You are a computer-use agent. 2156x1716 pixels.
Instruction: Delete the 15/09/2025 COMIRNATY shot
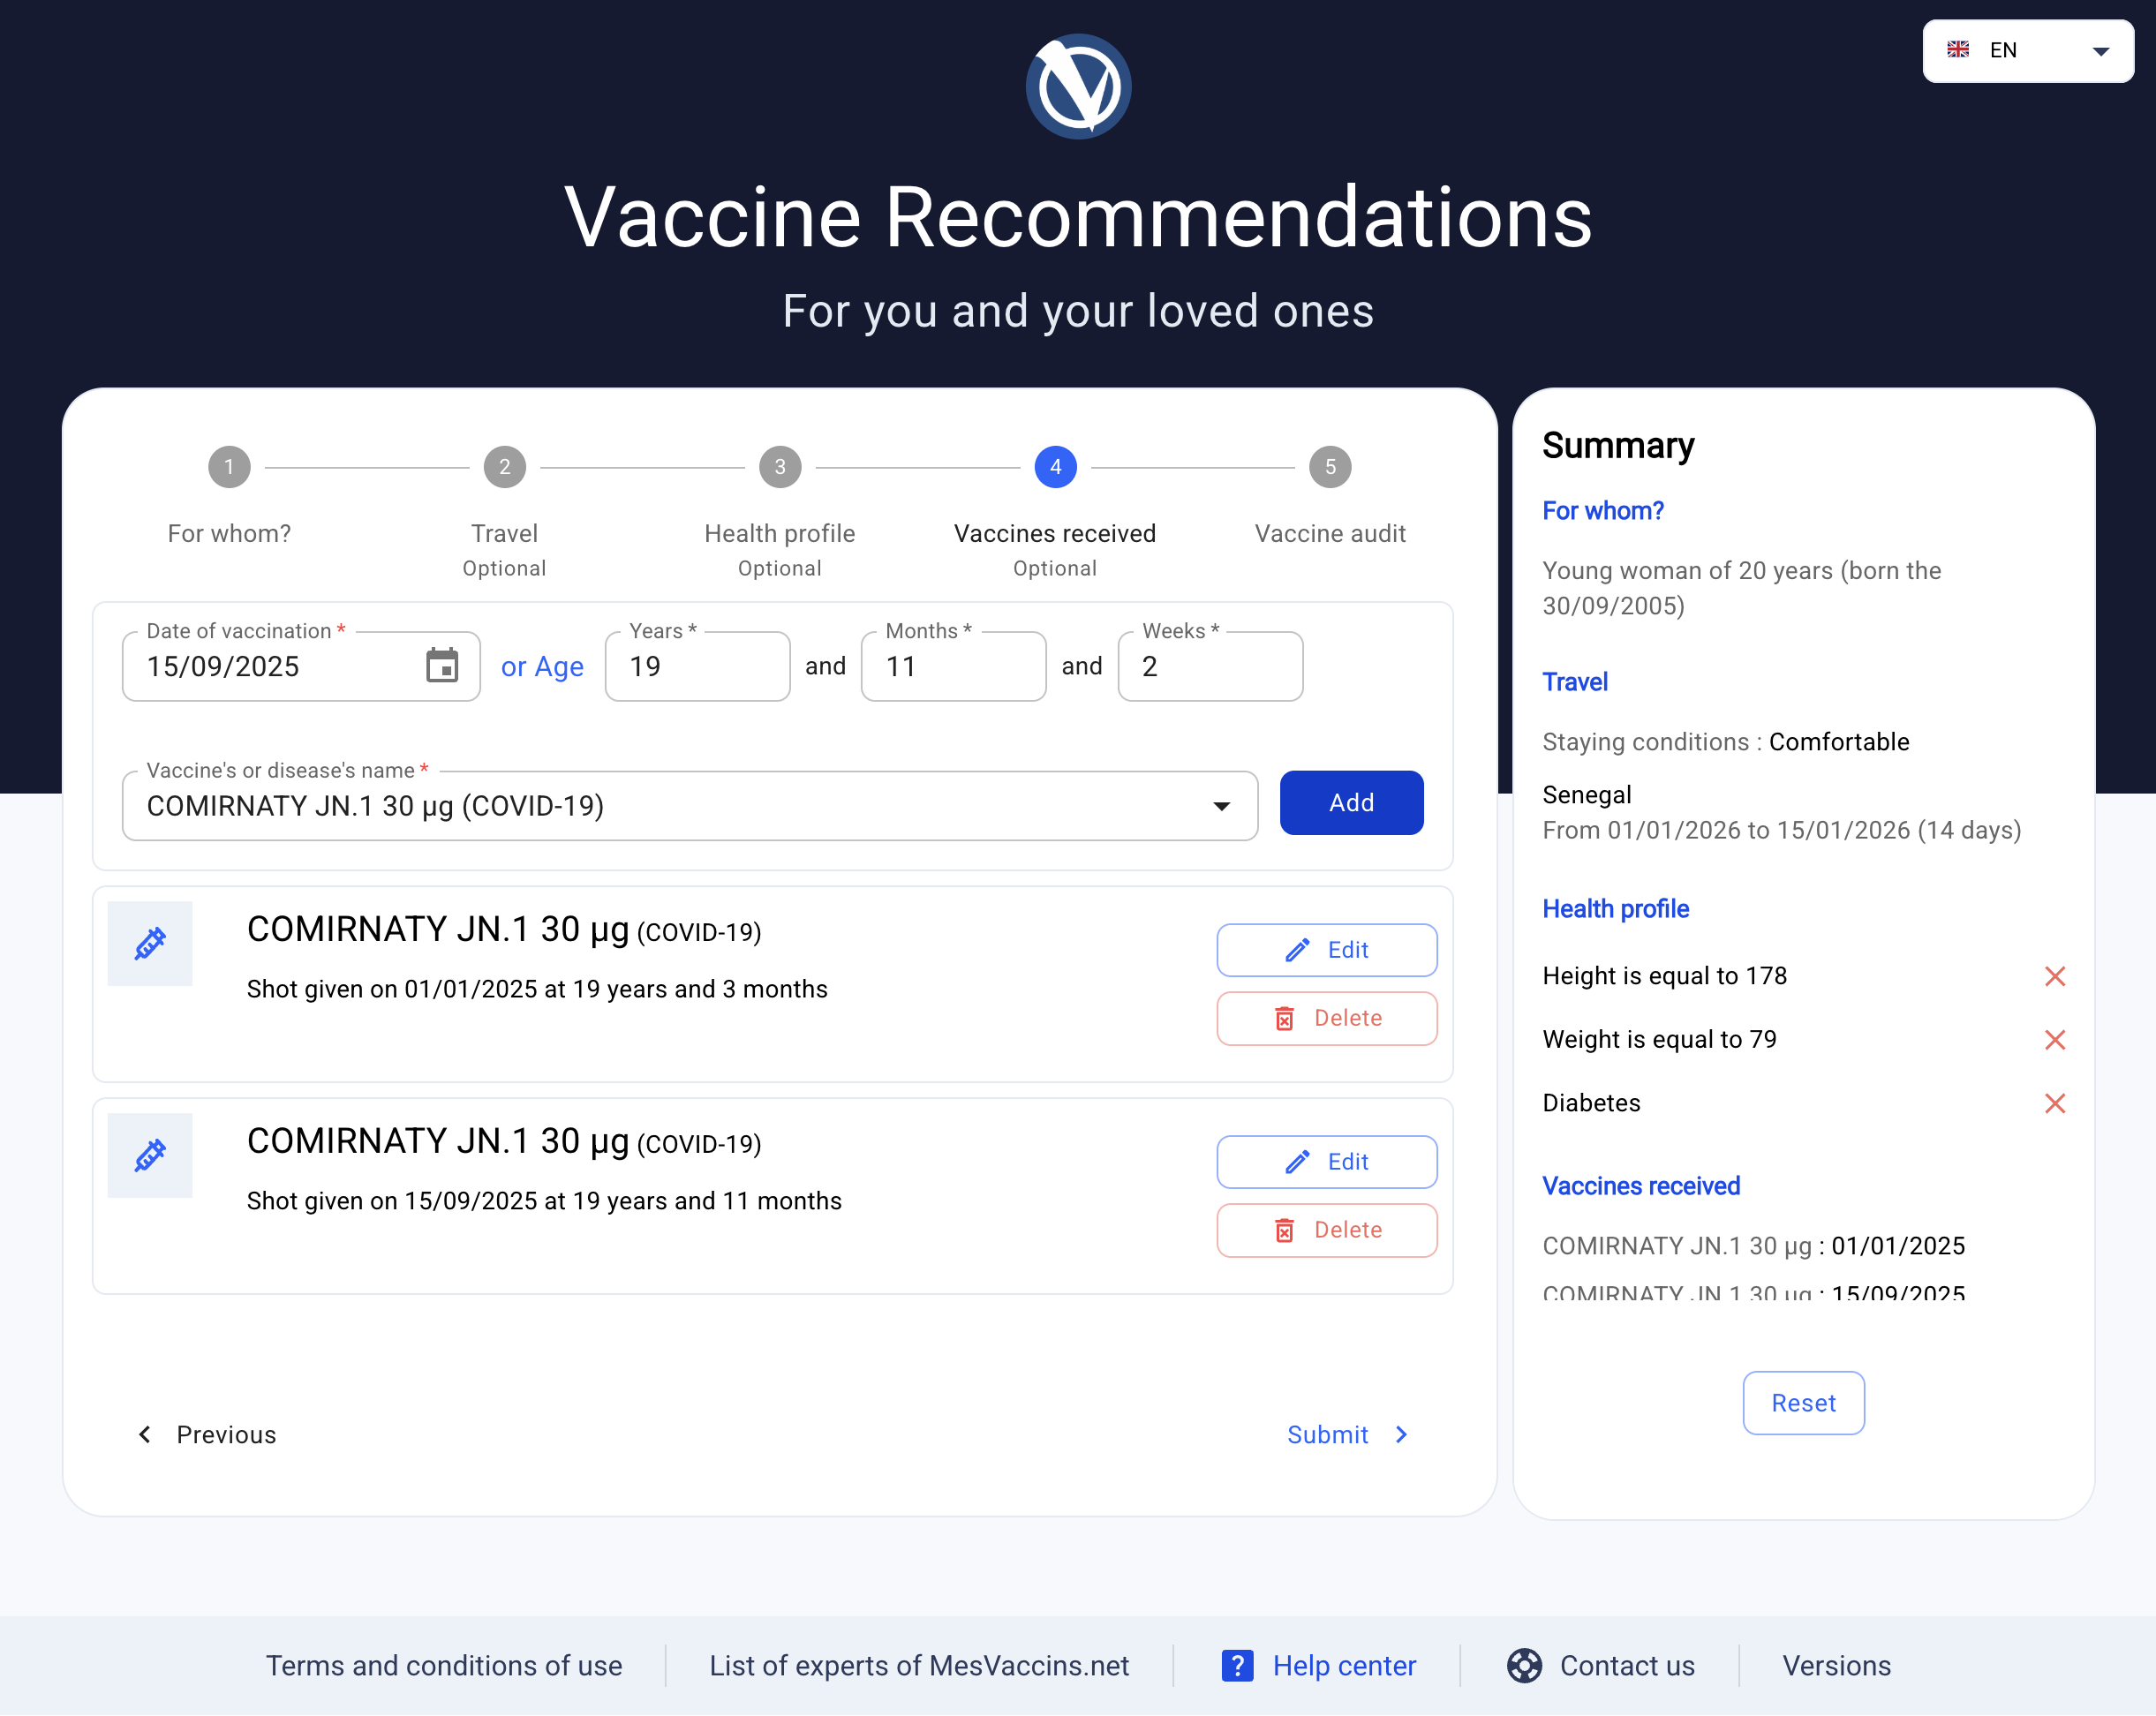[x=1327, y=1230]
